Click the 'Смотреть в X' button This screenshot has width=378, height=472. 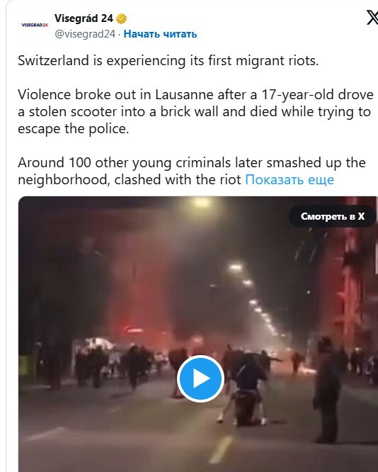pyautogui.click(x=333, y=216)
